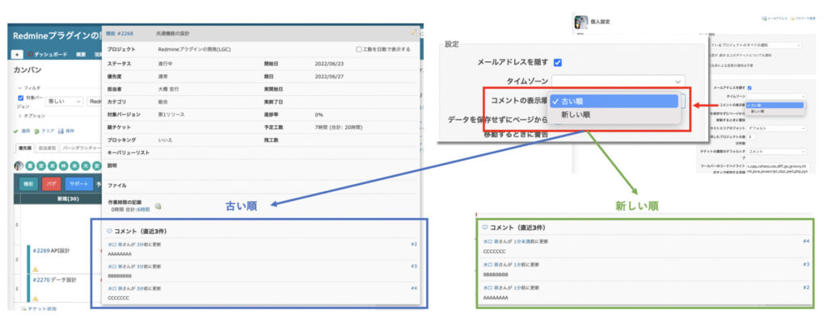828x318 pixels.
Task: Click the warning icon on the #2269 card
Action: pyautogui.click(x=36, y=269)
